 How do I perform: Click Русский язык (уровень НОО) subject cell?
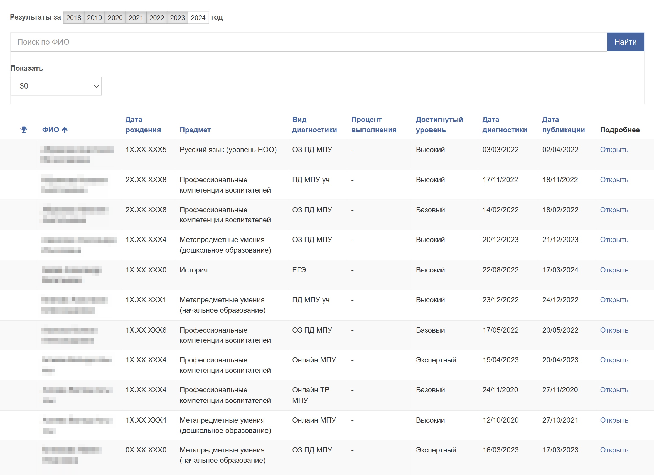[228, 150]
